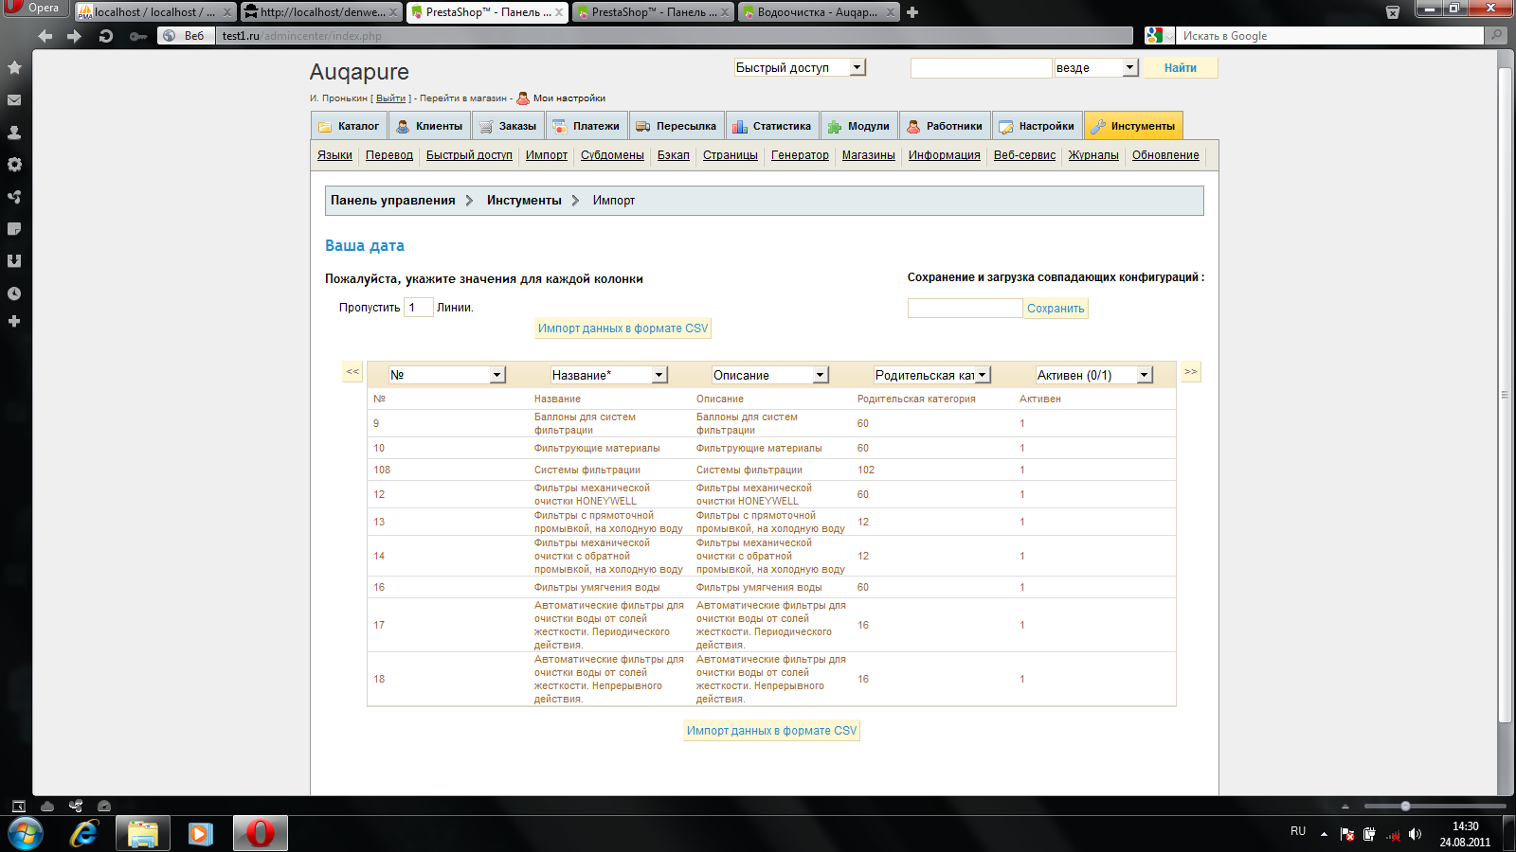Image resolution: width=1516 pixels, height=852 pixels.
Task: Switch to the Водоочистка - Auqapure browser tab
Action: pyautogui.click(x=819, y=12)
